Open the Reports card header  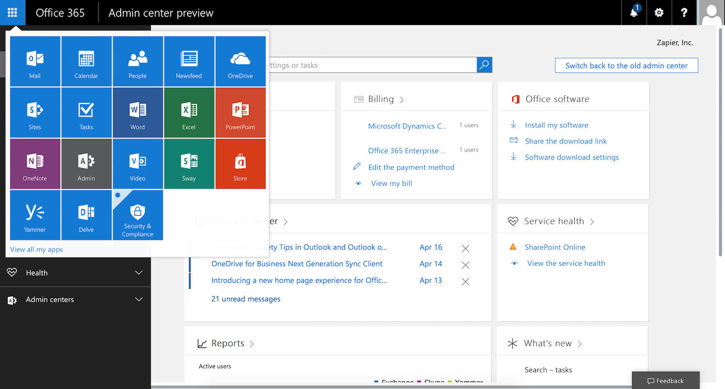tap(226, 343)
